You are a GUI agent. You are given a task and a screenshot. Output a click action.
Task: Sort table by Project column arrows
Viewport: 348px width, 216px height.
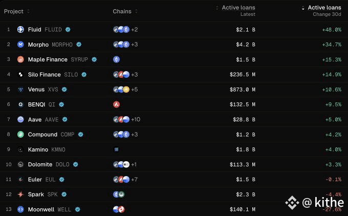28,11
